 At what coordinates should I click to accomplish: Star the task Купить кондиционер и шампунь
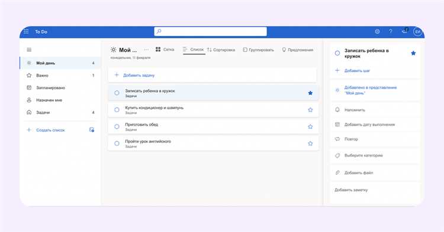(x=310, y=110)
